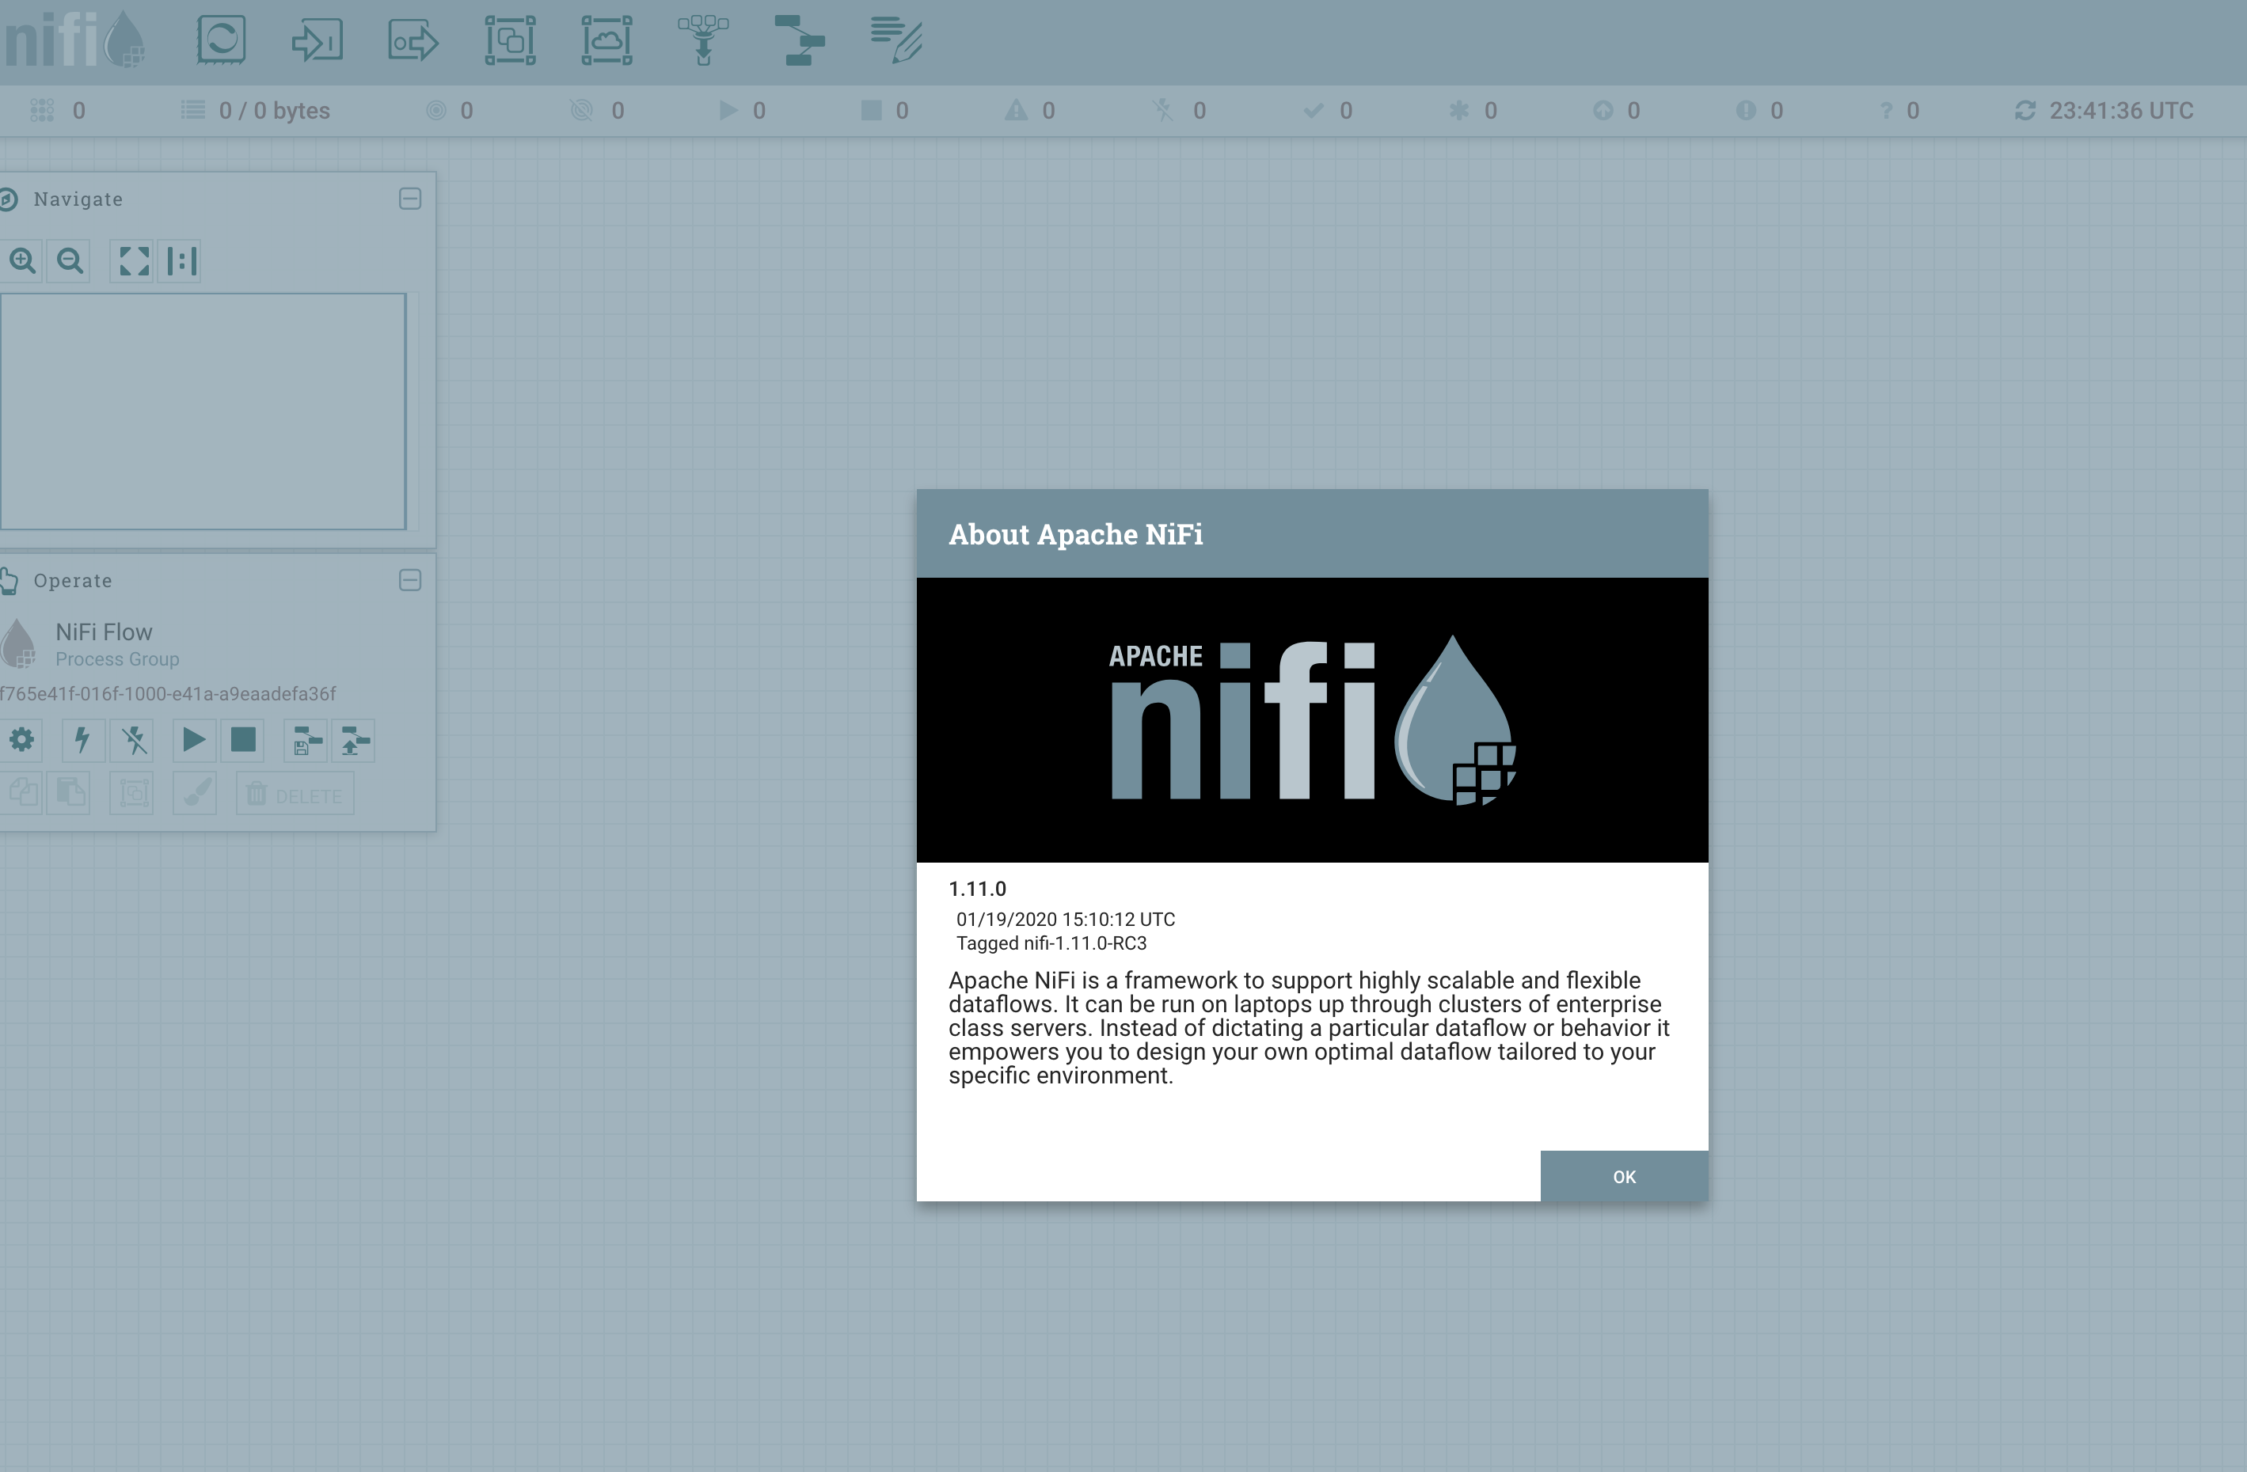Screen dimensions: 2247x1472
Task: Collapse the Operate panel
Action: (410, 579)
